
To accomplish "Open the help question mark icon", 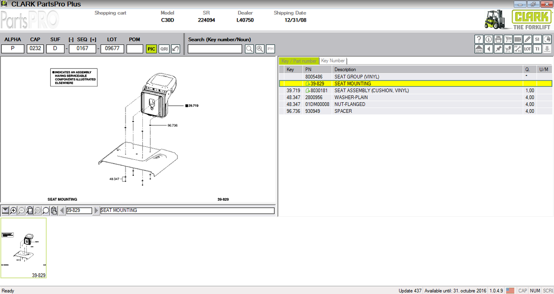I will 479,39.
